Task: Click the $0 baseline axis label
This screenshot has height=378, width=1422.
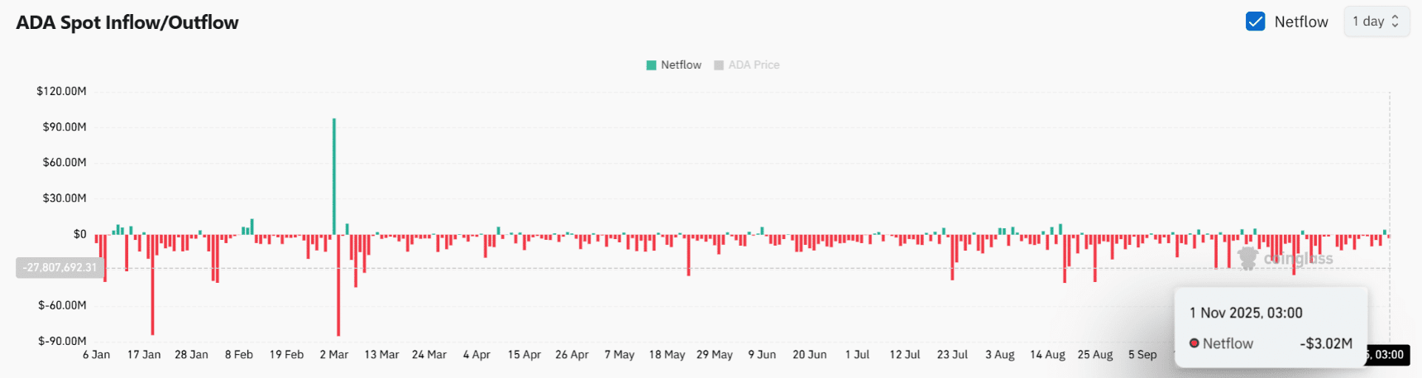Action: click(79, 234)
